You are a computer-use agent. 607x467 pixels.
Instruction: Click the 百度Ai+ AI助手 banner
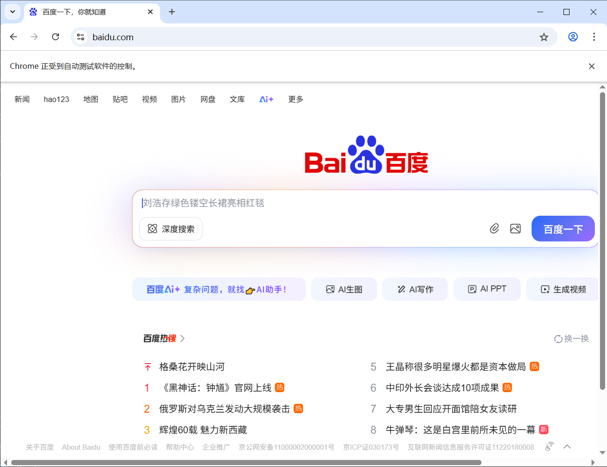pos(219,289)
